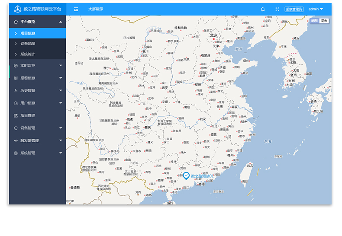Open the notification bell
Screen dimensions: 342x236
click(x=263, y=9)
